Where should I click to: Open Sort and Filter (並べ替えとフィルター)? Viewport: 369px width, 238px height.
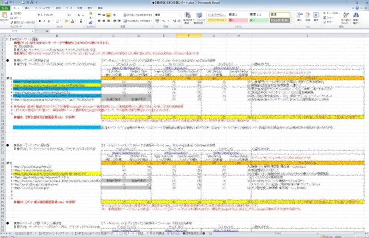[345, 18]
